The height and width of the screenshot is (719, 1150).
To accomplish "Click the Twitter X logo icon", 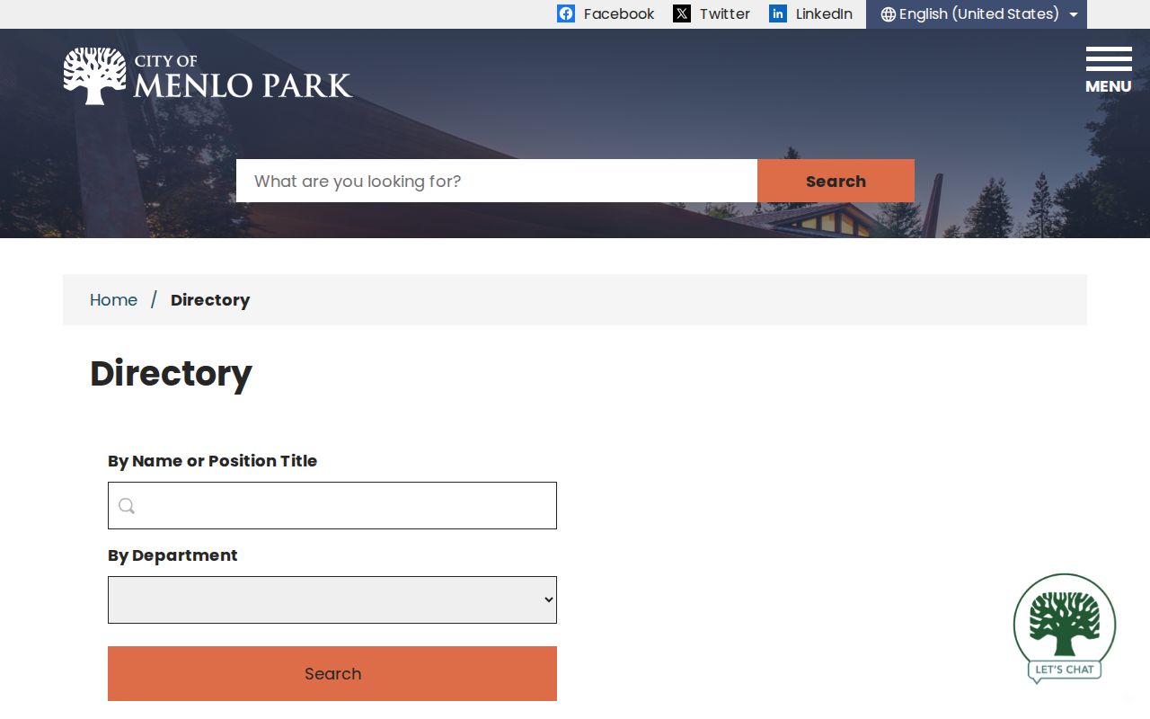I will 682,13.
